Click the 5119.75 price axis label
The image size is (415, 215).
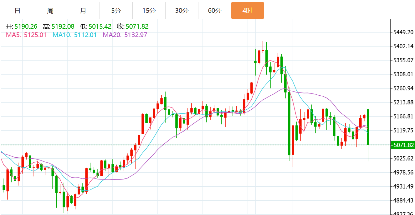403,130
